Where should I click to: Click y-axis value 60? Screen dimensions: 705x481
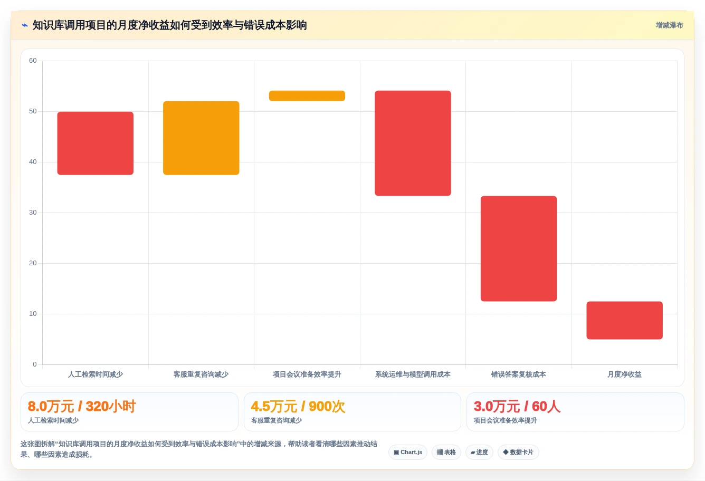click(33, 61)
